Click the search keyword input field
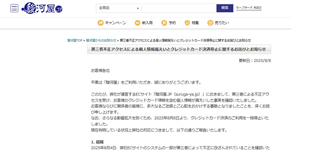 pyautogui.click(x=179, y=8)
